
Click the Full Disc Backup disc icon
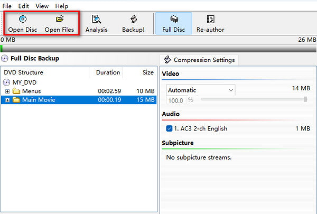coord(4,59)
